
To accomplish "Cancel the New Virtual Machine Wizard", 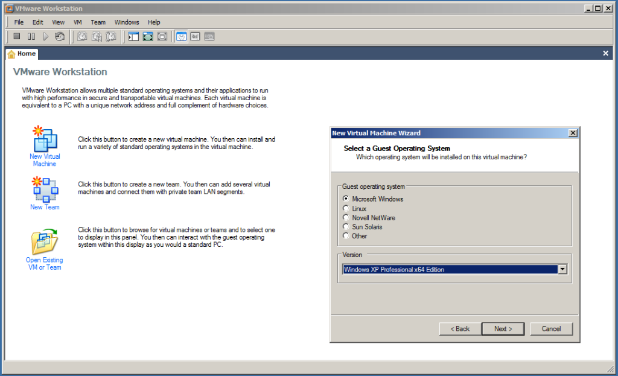I will click(551, 329).
